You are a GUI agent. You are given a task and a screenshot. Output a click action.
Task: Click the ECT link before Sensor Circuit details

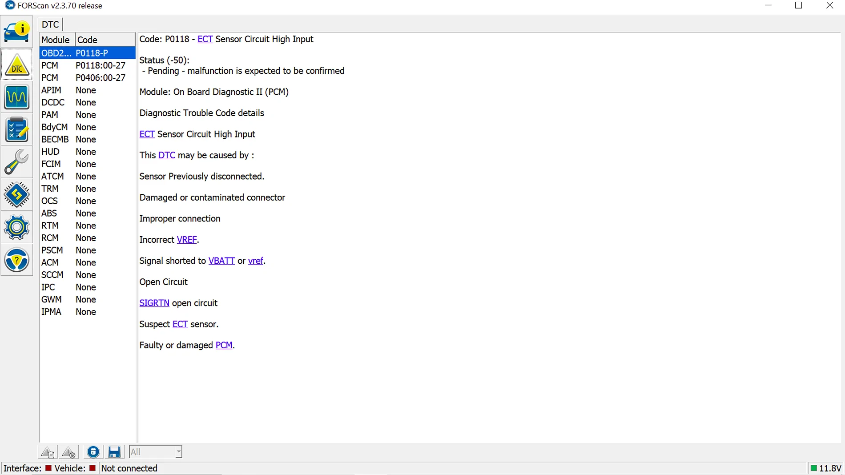coord(147,134)
